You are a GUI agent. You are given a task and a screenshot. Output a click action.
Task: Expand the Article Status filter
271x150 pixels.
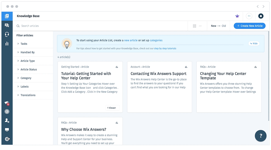[28, 70]
